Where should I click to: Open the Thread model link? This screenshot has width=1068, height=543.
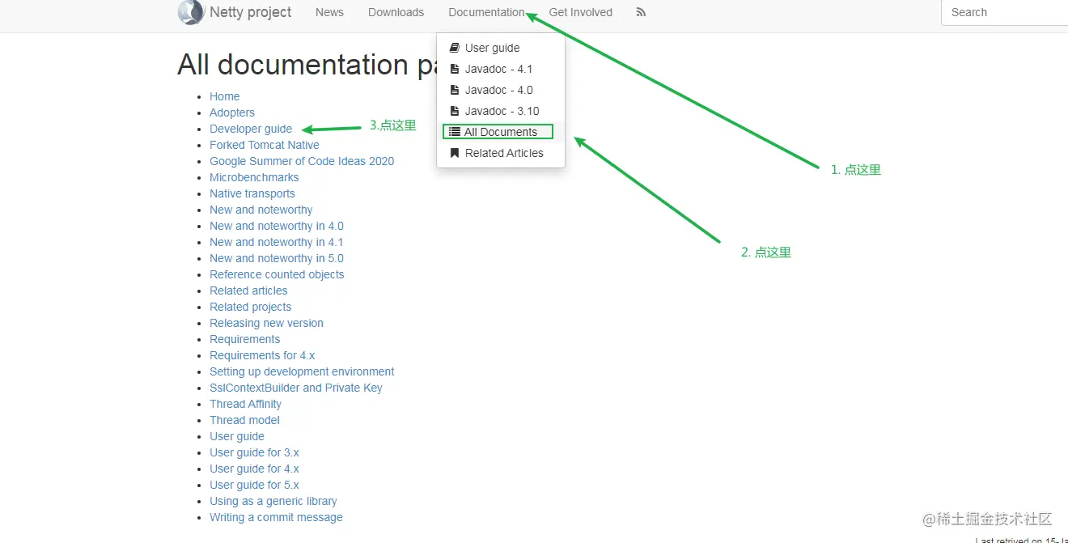coord(244,420)
